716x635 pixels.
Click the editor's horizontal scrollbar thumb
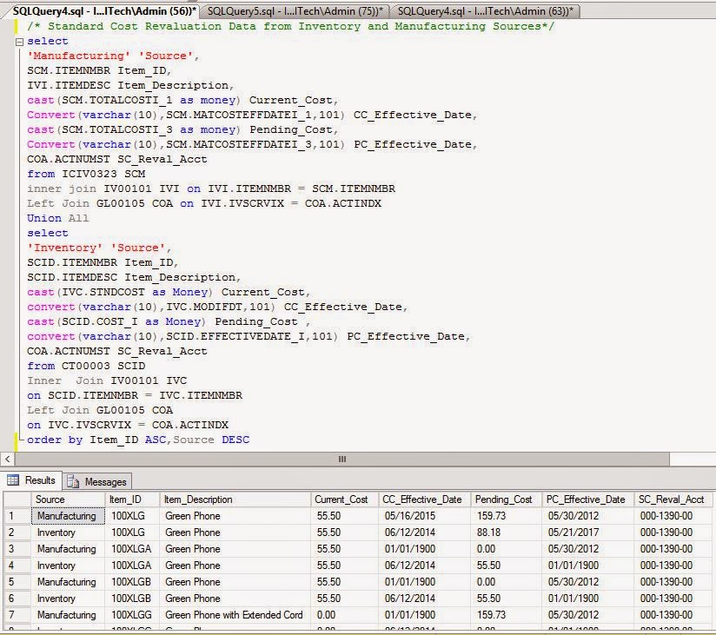[x=339, y=459]
